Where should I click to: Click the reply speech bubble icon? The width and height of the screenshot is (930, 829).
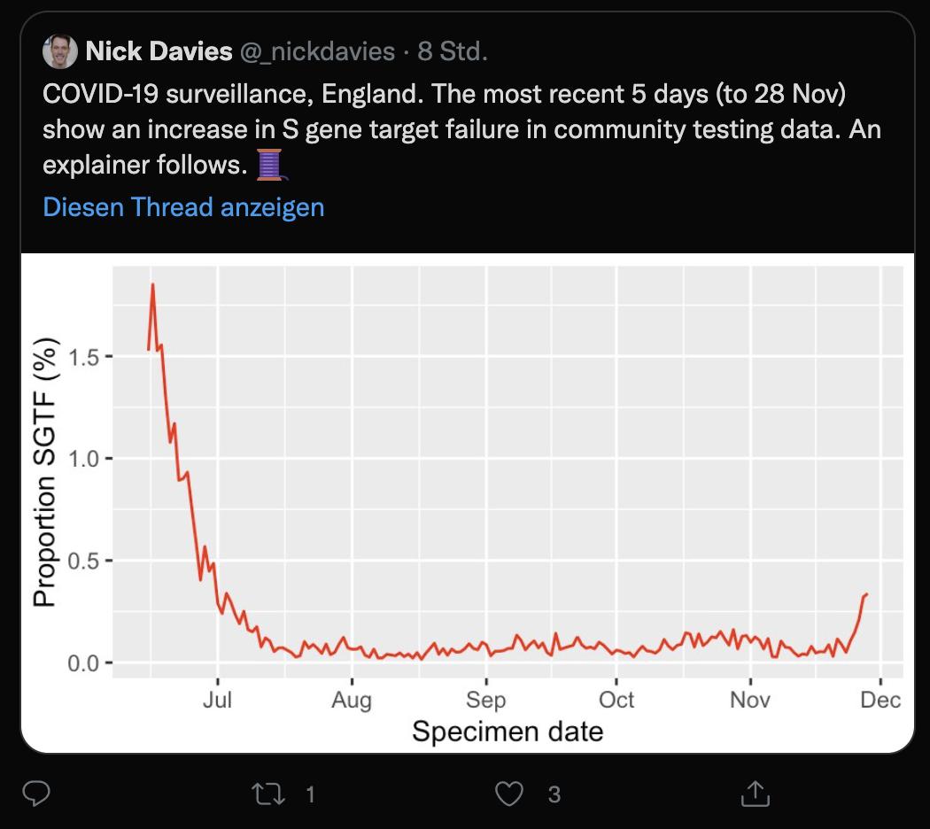point(36,794)
